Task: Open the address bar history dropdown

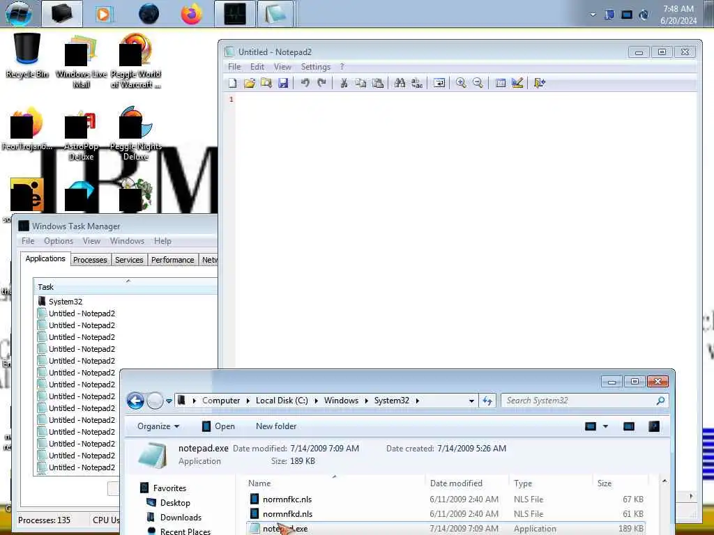Action: click(471, 401)
